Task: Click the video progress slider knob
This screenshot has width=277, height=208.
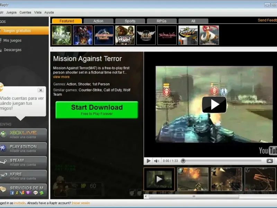Action: pyautogui.click(x=183, y=161)
